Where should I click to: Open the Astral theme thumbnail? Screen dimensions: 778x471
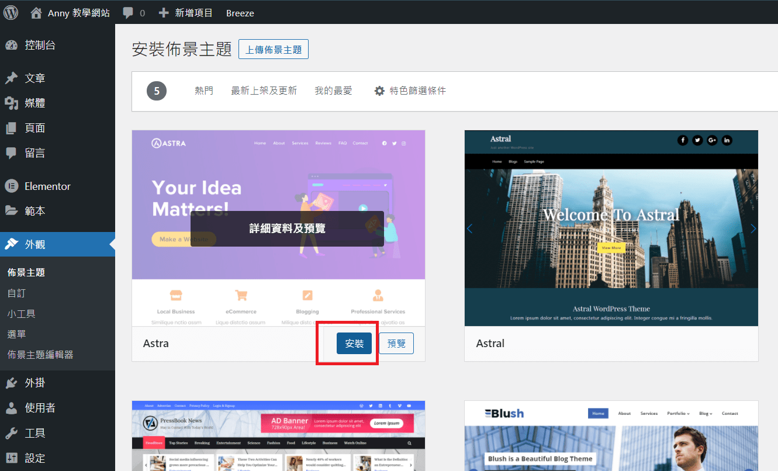611,228
